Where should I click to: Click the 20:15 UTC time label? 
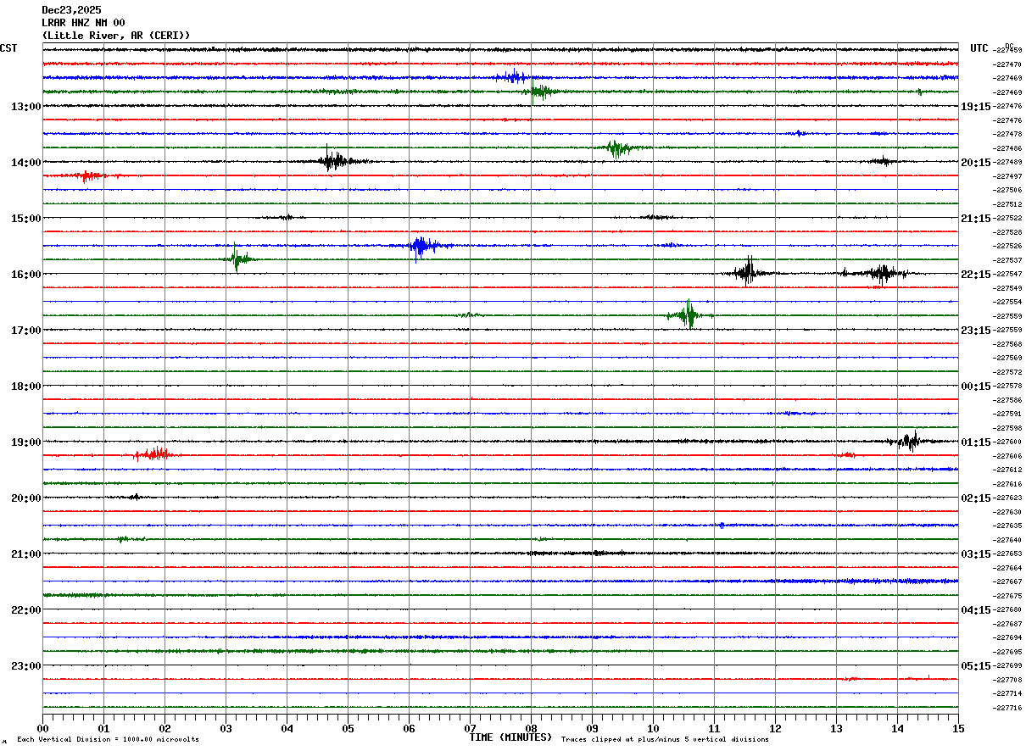coord(976,163)
